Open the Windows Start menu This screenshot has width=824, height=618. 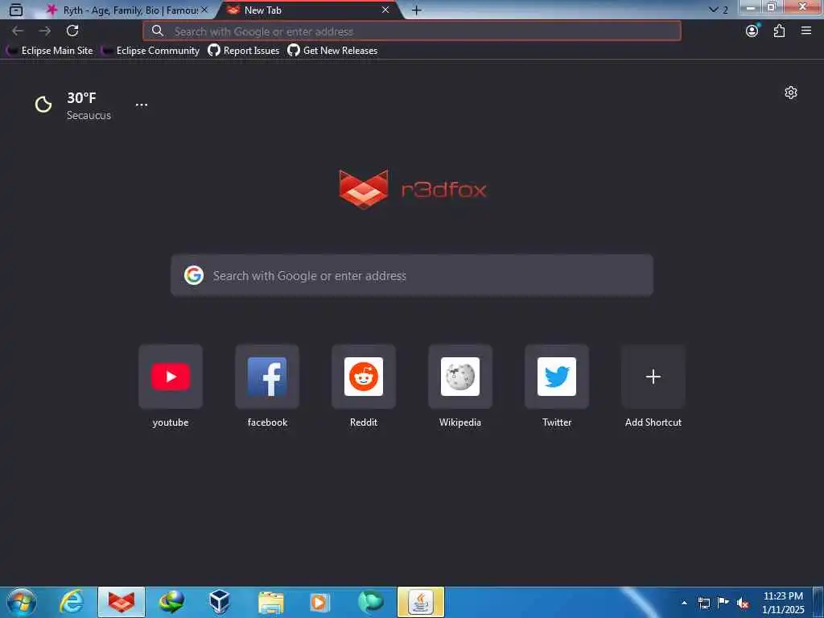coord(22,602)
